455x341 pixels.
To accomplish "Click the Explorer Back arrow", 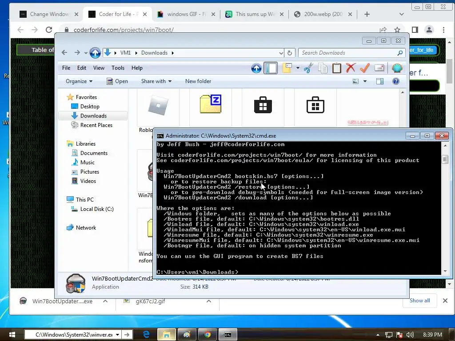I will pyautogui.click(x=64, y=52).
